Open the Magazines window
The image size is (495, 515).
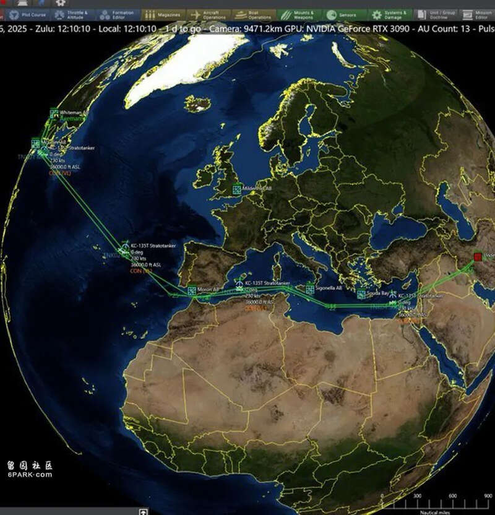pos(163,15)
